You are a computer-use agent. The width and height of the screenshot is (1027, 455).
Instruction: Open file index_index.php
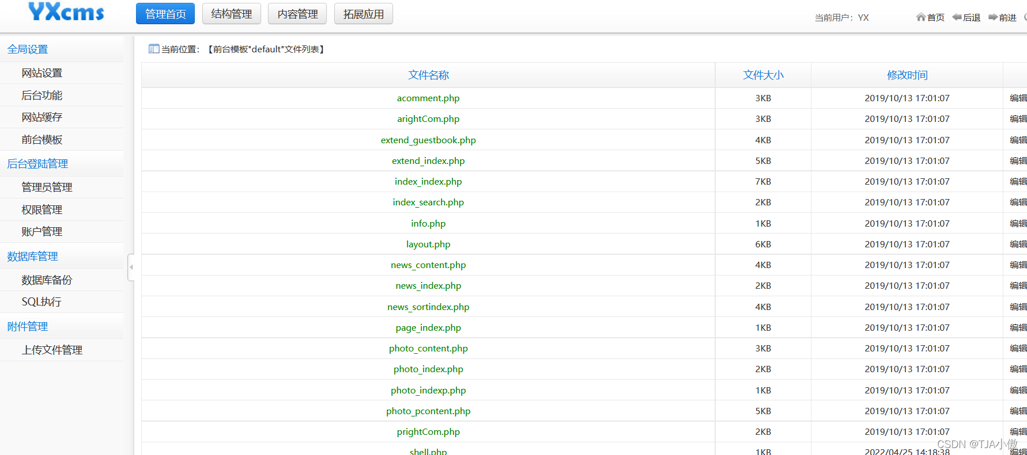point(428,182)
